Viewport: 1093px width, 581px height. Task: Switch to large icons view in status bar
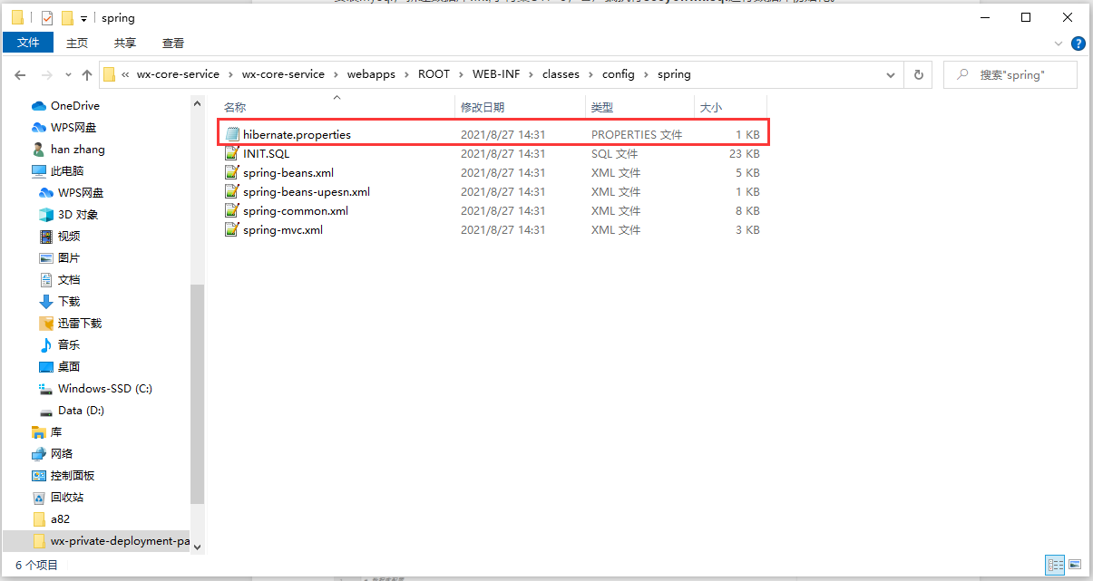click(1074, 564)
